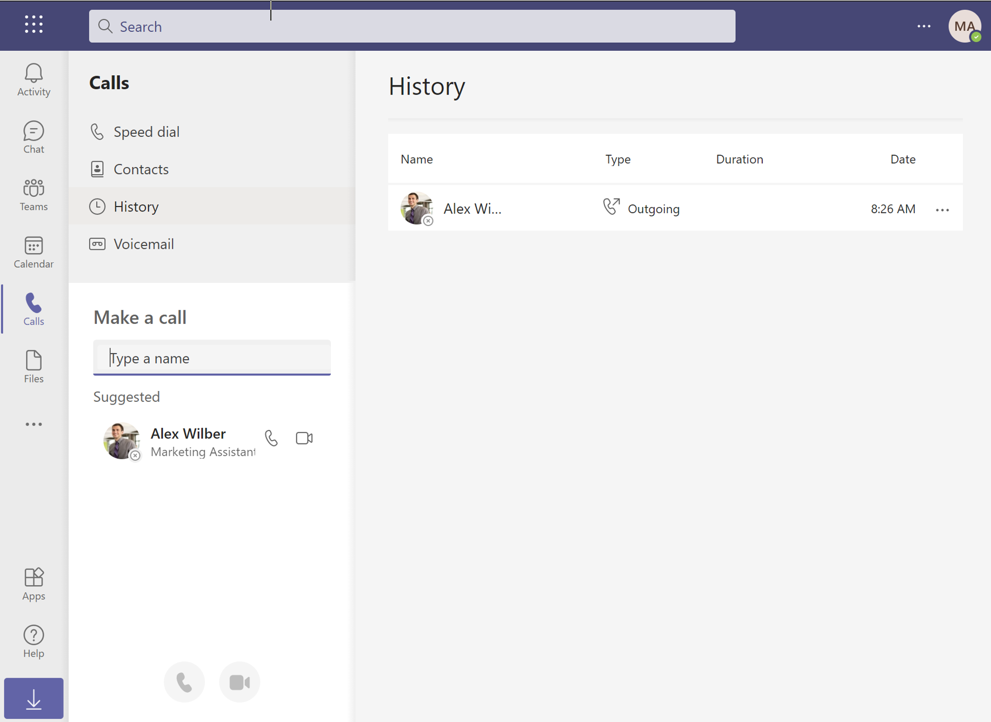Open the Calendar

pos(33,252)
